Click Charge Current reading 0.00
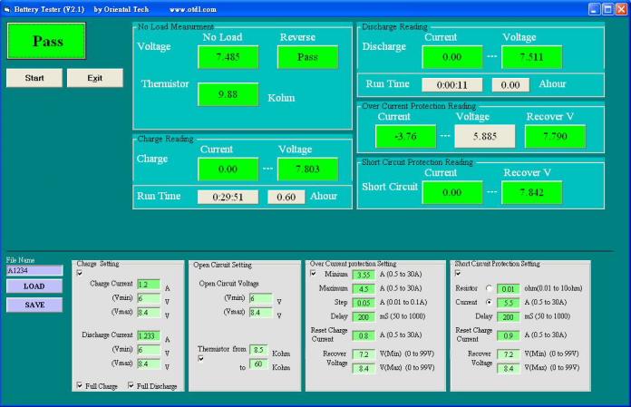Viewport: 631px width, 407px height. pyautogui.click(x=228, y=170)
